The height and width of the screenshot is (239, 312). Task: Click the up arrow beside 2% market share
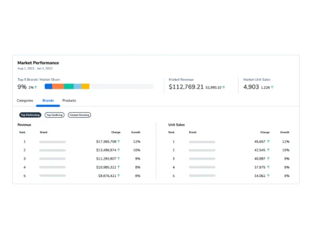36,87
